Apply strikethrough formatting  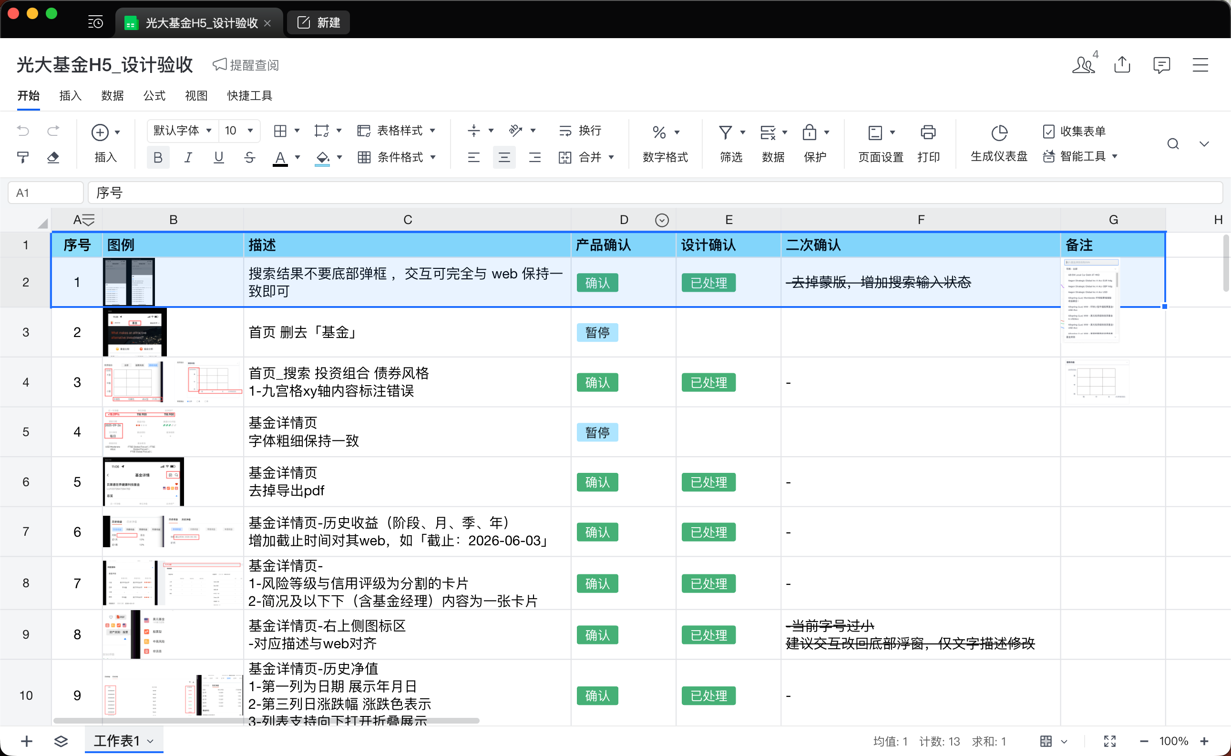[x=249, y=157]
